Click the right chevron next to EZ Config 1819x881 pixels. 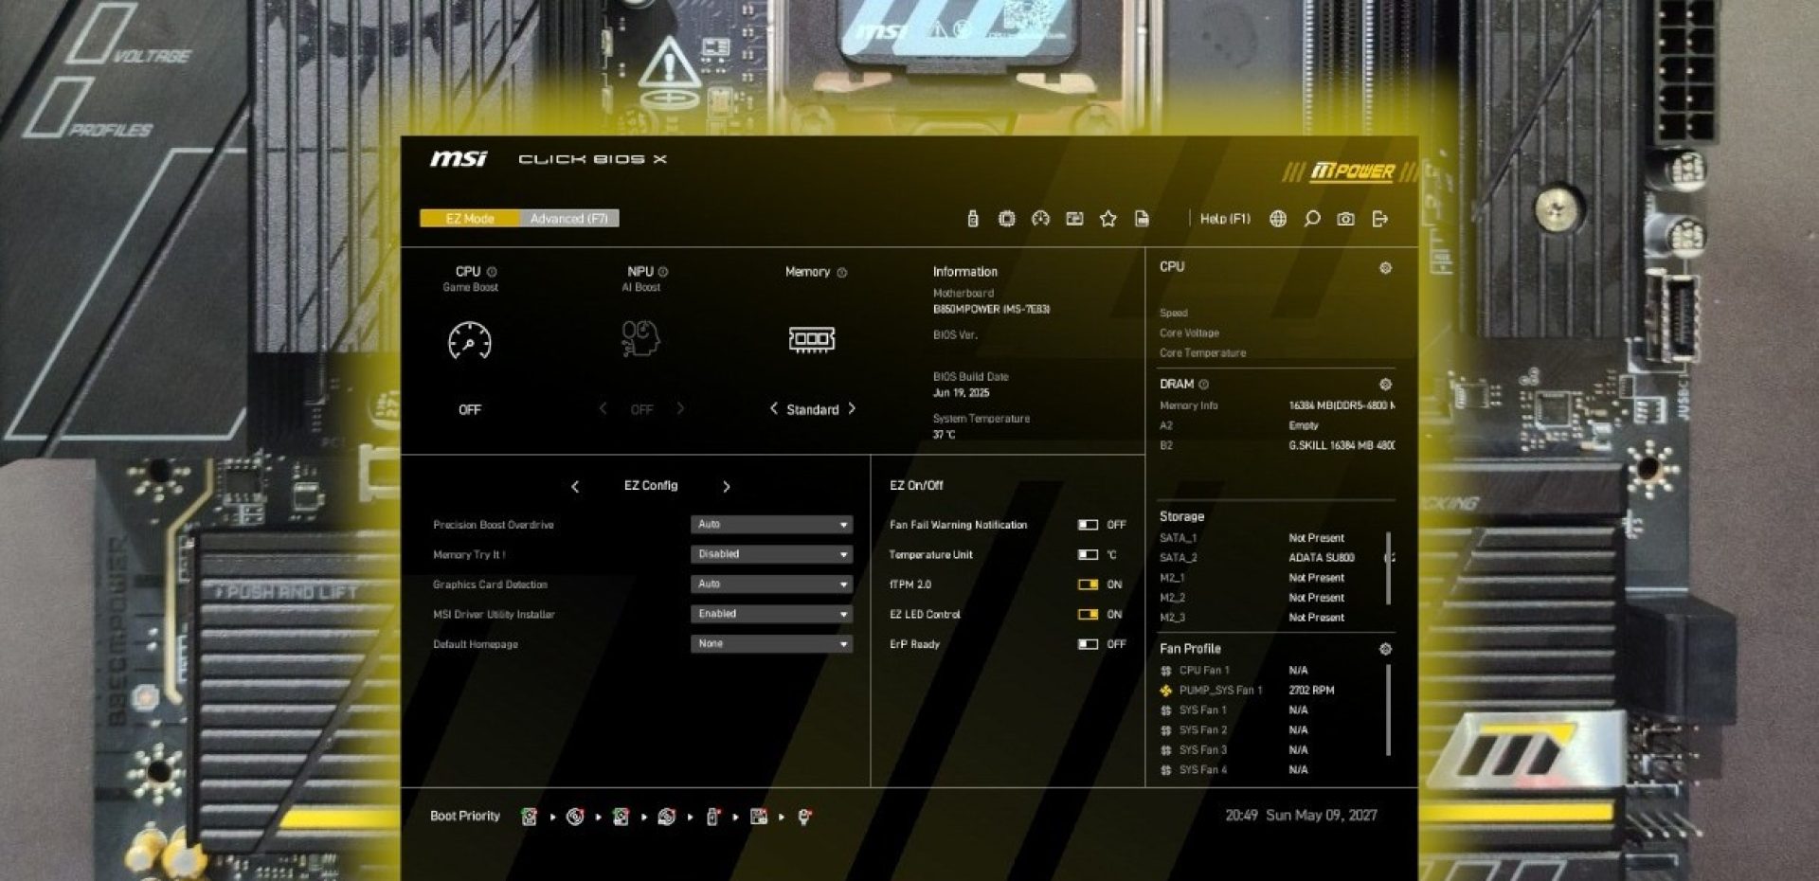[x=727, y=487]
